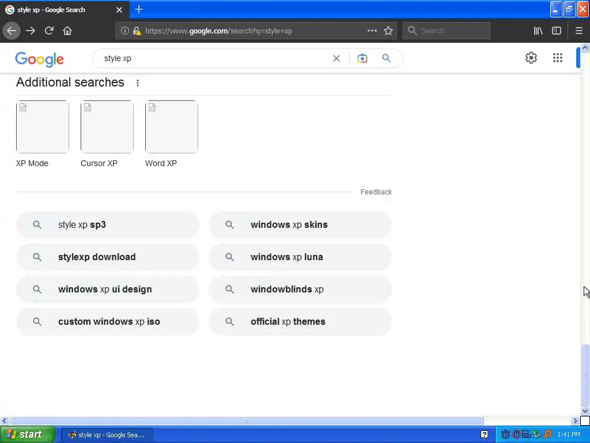This screenshot has width=590, height=443.
Task: Click the help question-mark tray icon
Action: click(484, 435)
